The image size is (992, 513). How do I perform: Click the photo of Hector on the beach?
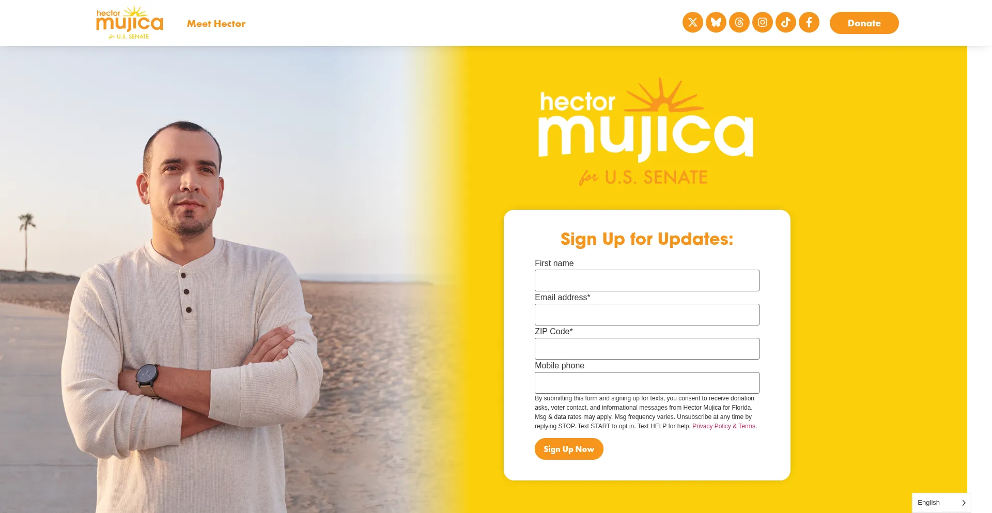(x=207, y=279)
